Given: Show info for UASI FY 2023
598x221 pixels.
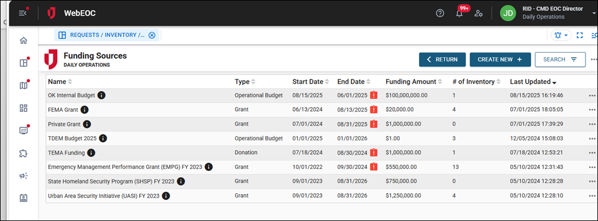Looking at the screenshot, I should coord(165,196).
